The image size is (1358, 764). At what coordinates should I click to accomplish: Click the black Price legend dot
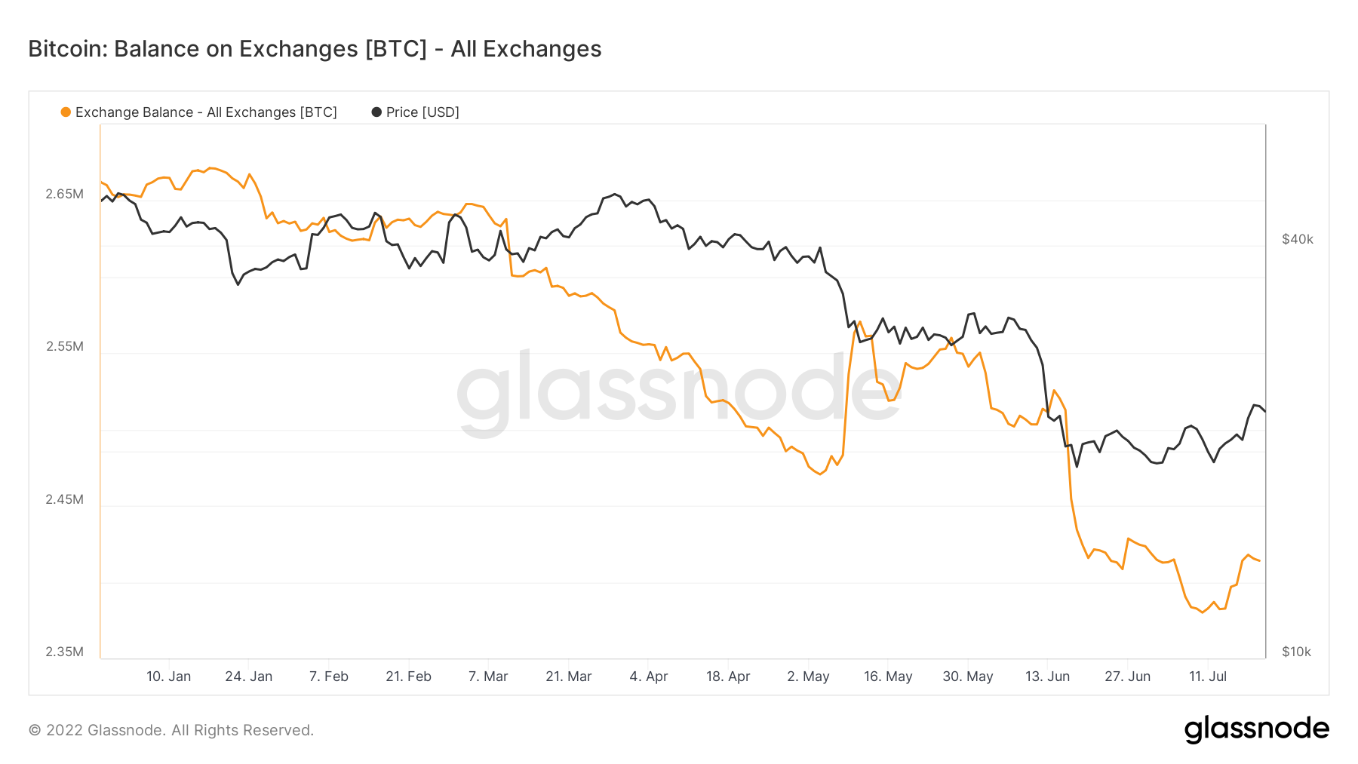point(376,112)
